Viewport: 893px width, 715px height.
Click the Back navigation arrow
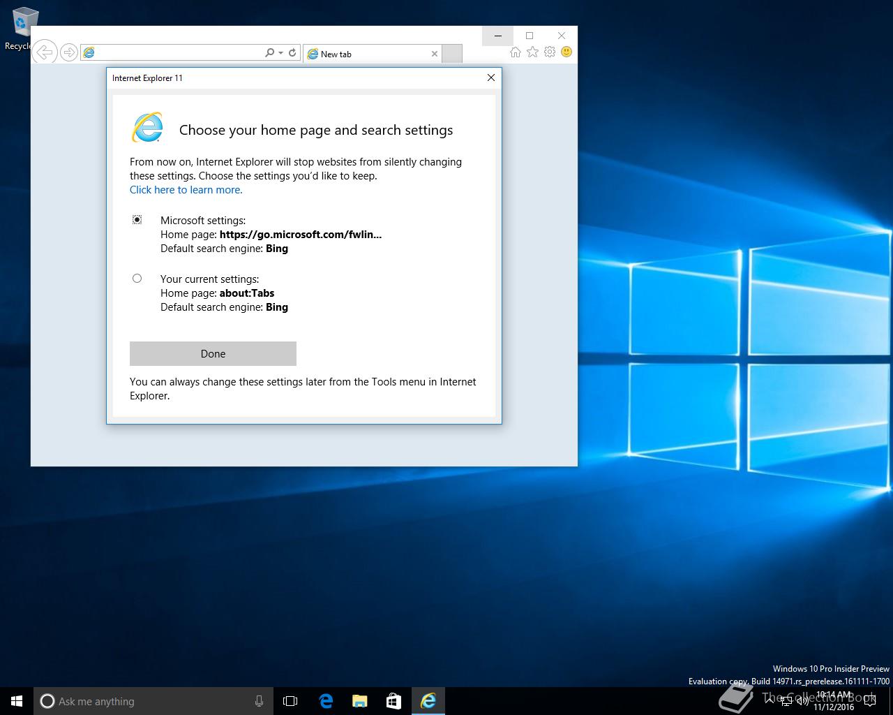[x=45, y=52]
